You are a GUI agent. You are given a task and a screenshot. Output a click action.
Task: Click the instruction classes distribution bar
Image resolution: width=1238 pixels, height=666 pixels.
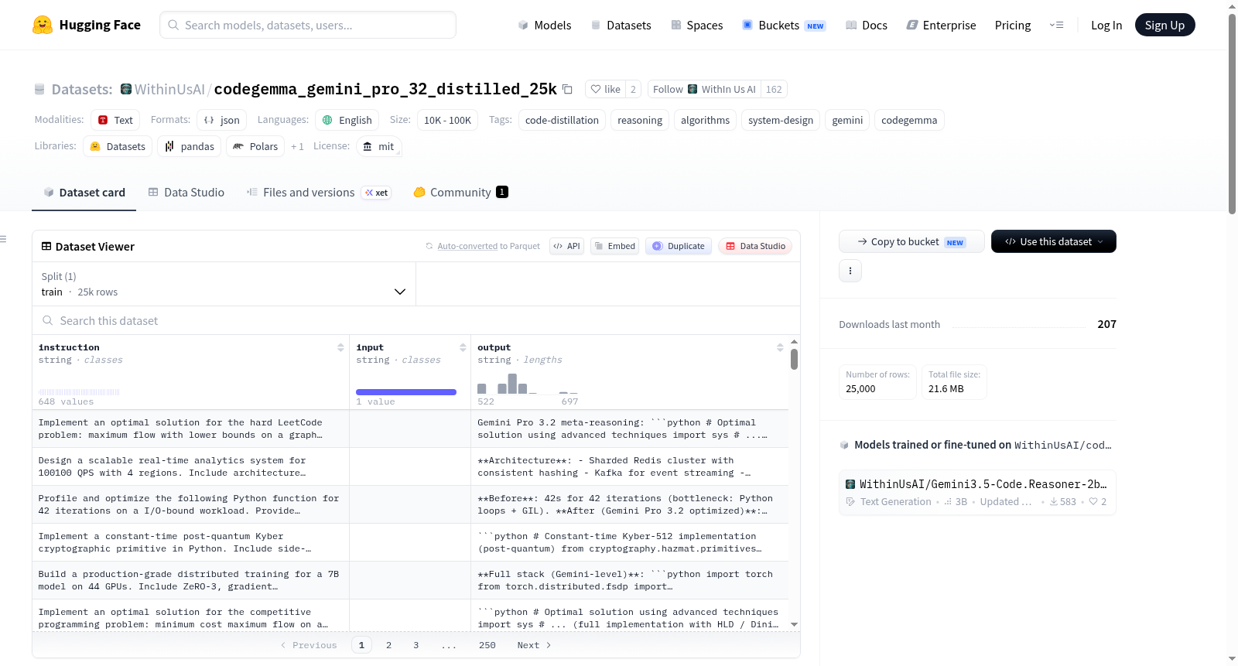point(79,392)
